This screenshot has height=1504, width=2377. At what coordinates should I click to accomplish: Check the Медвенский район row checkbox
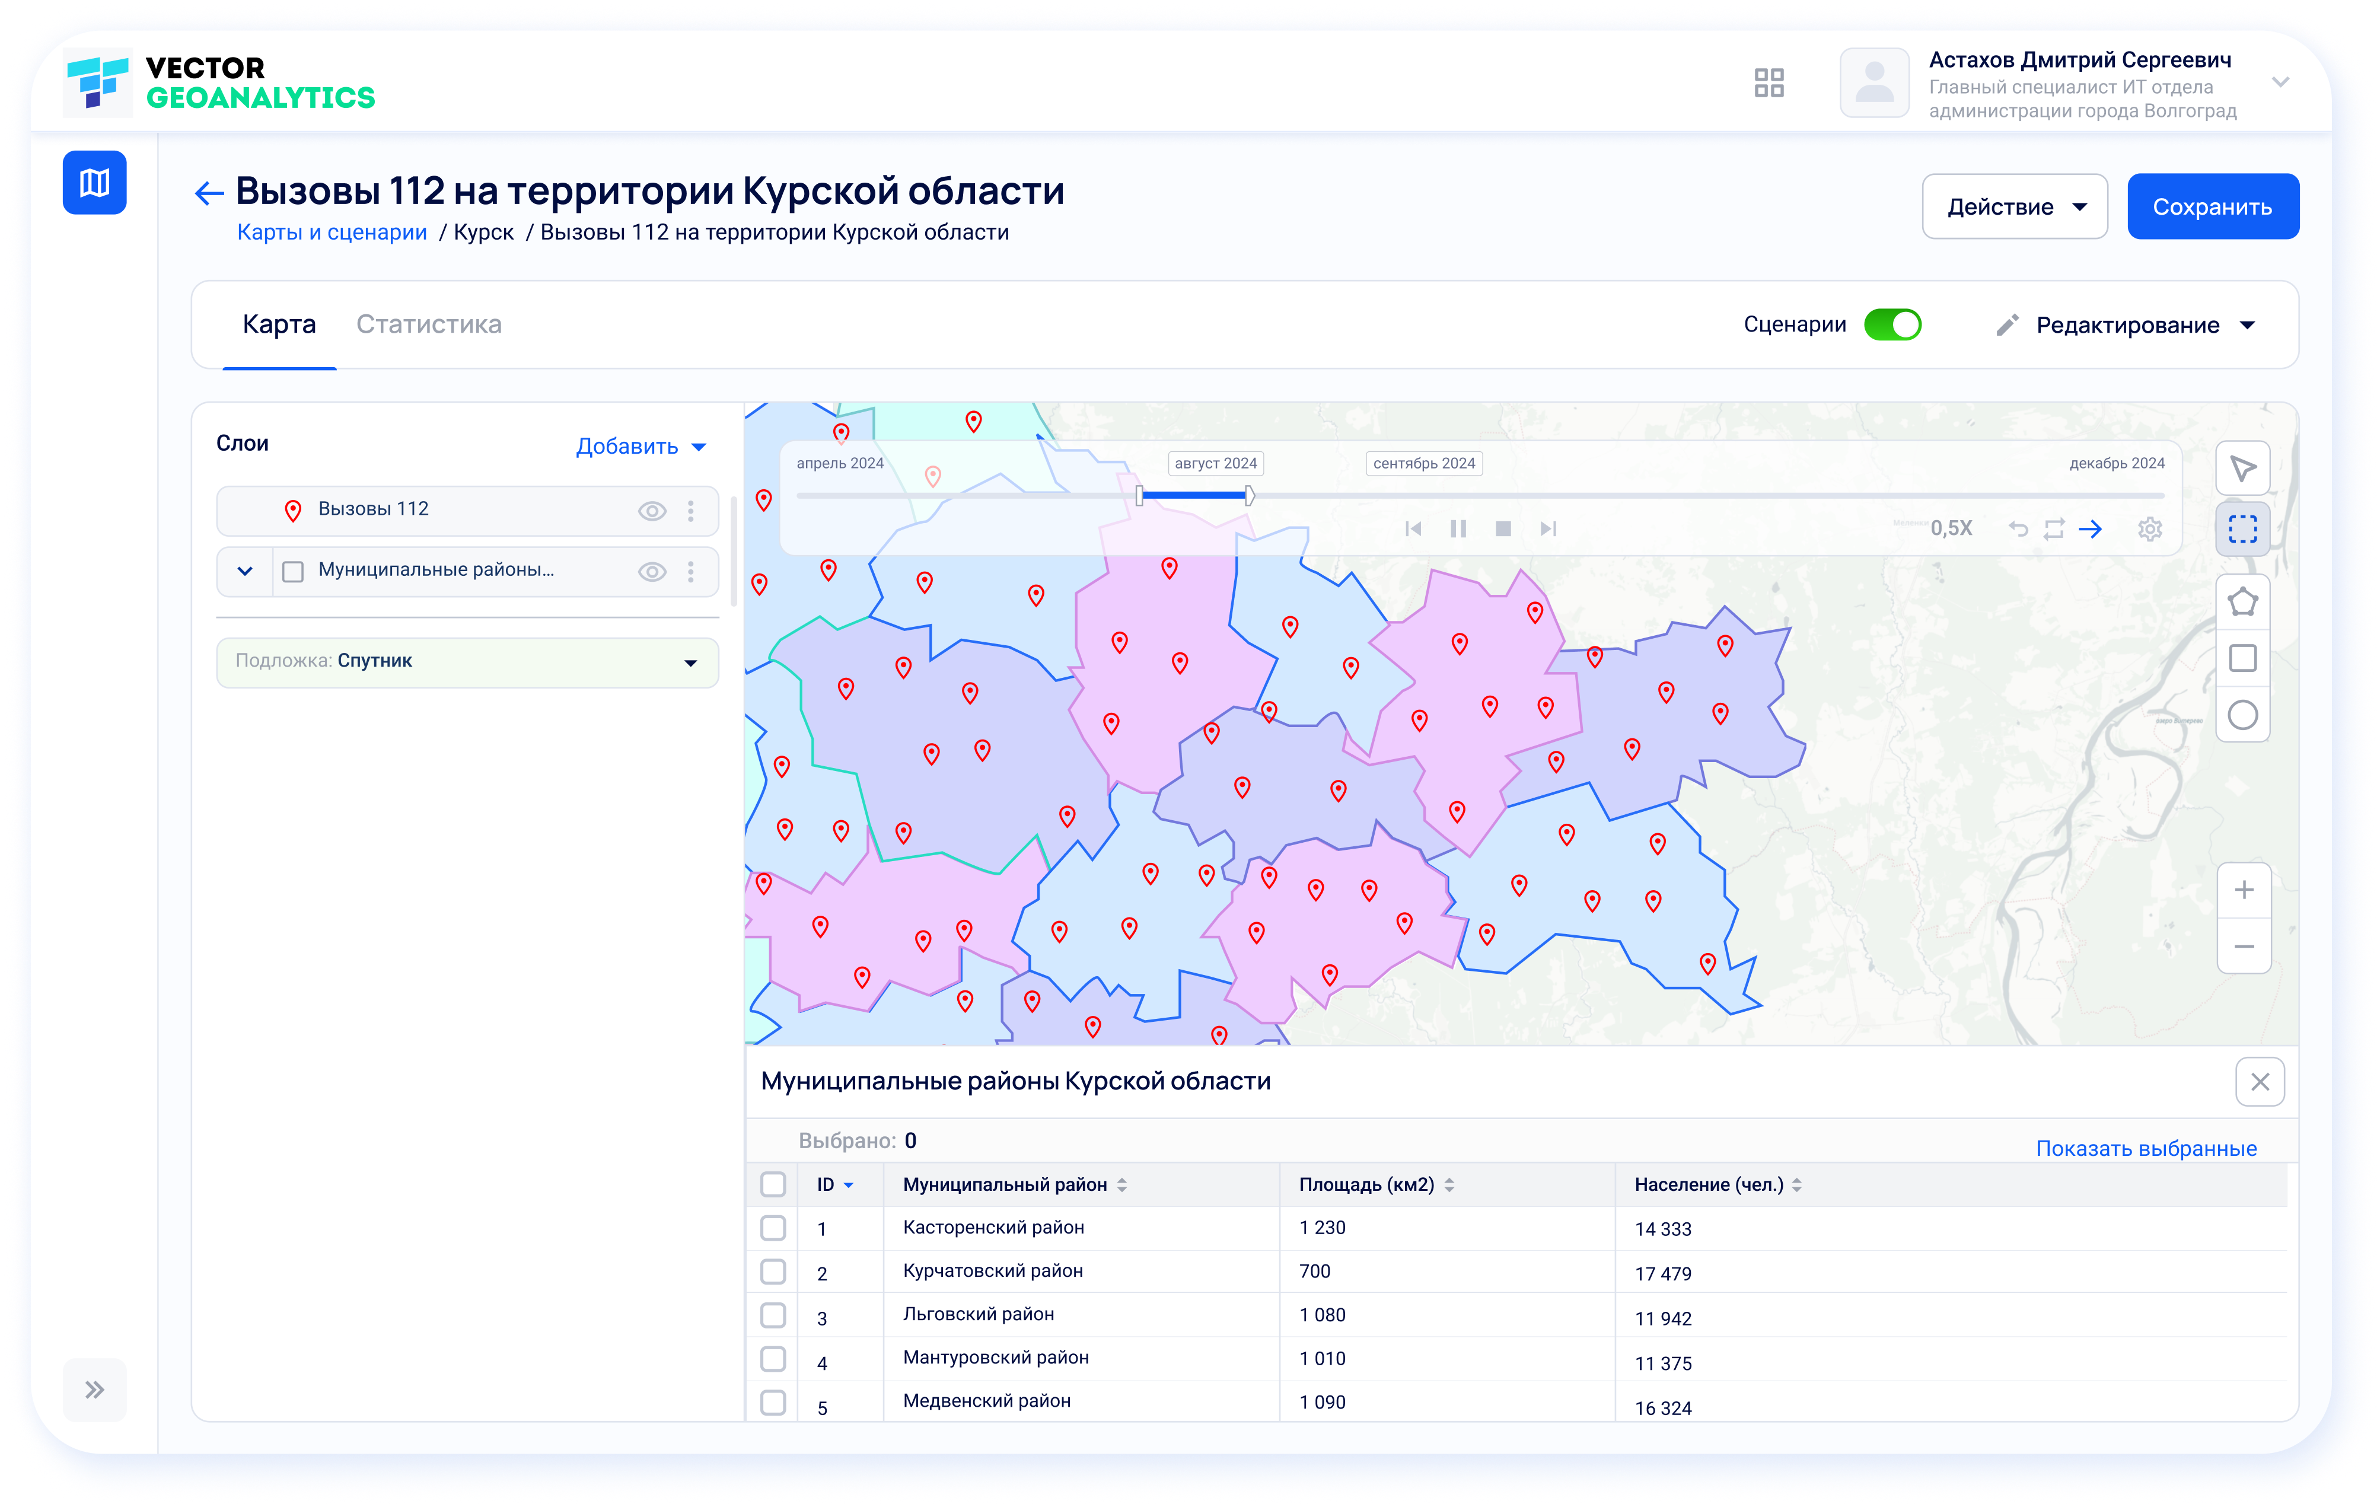tap(773, 1403)
